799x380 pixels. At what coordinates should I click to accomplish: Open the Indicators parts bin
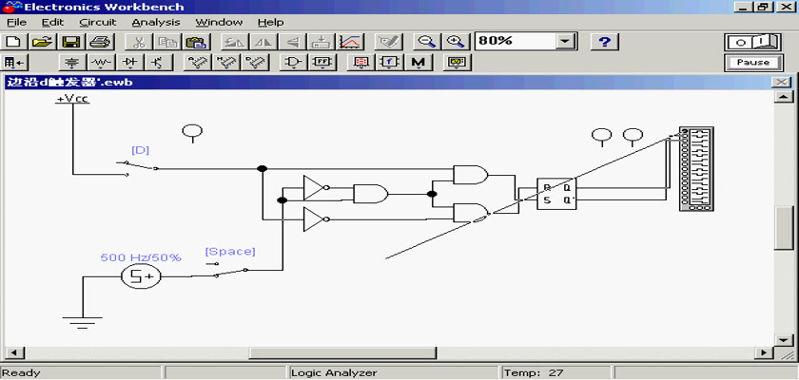(361, 63)
